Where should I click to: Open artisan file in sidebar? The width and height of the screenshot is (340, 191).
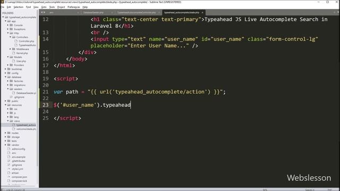tap(15, 173)
